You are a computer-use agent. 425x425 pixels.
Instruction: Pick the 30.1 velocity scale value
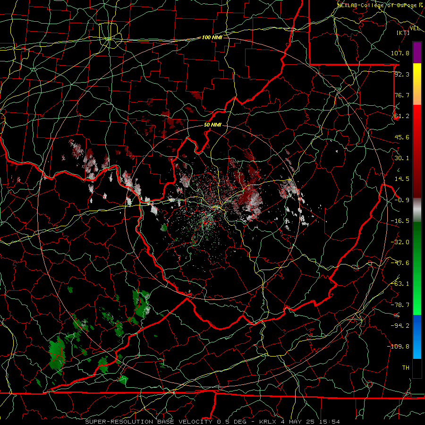tap(402, 158)
